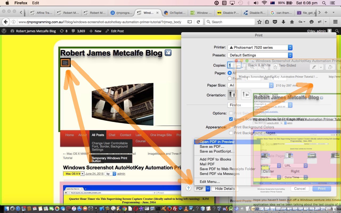Launch FileZilla from the Dock
Viewport: 341px width, 213px height.
175,209
